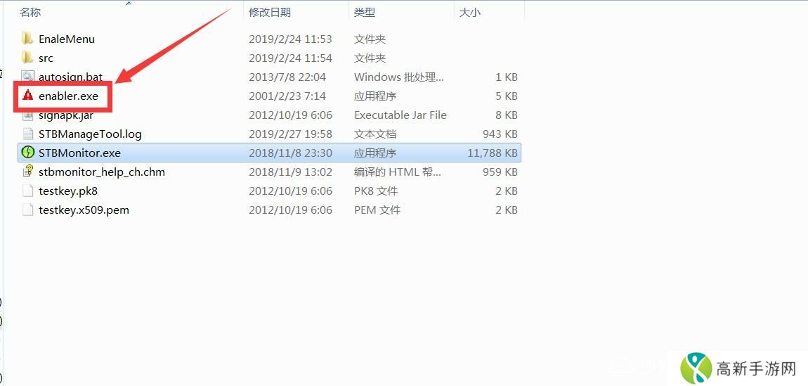Click the testkey.pk8 blank file icon
Image resolution: width=808 pixels, height=386 pixels.
(x=28, y=191)
